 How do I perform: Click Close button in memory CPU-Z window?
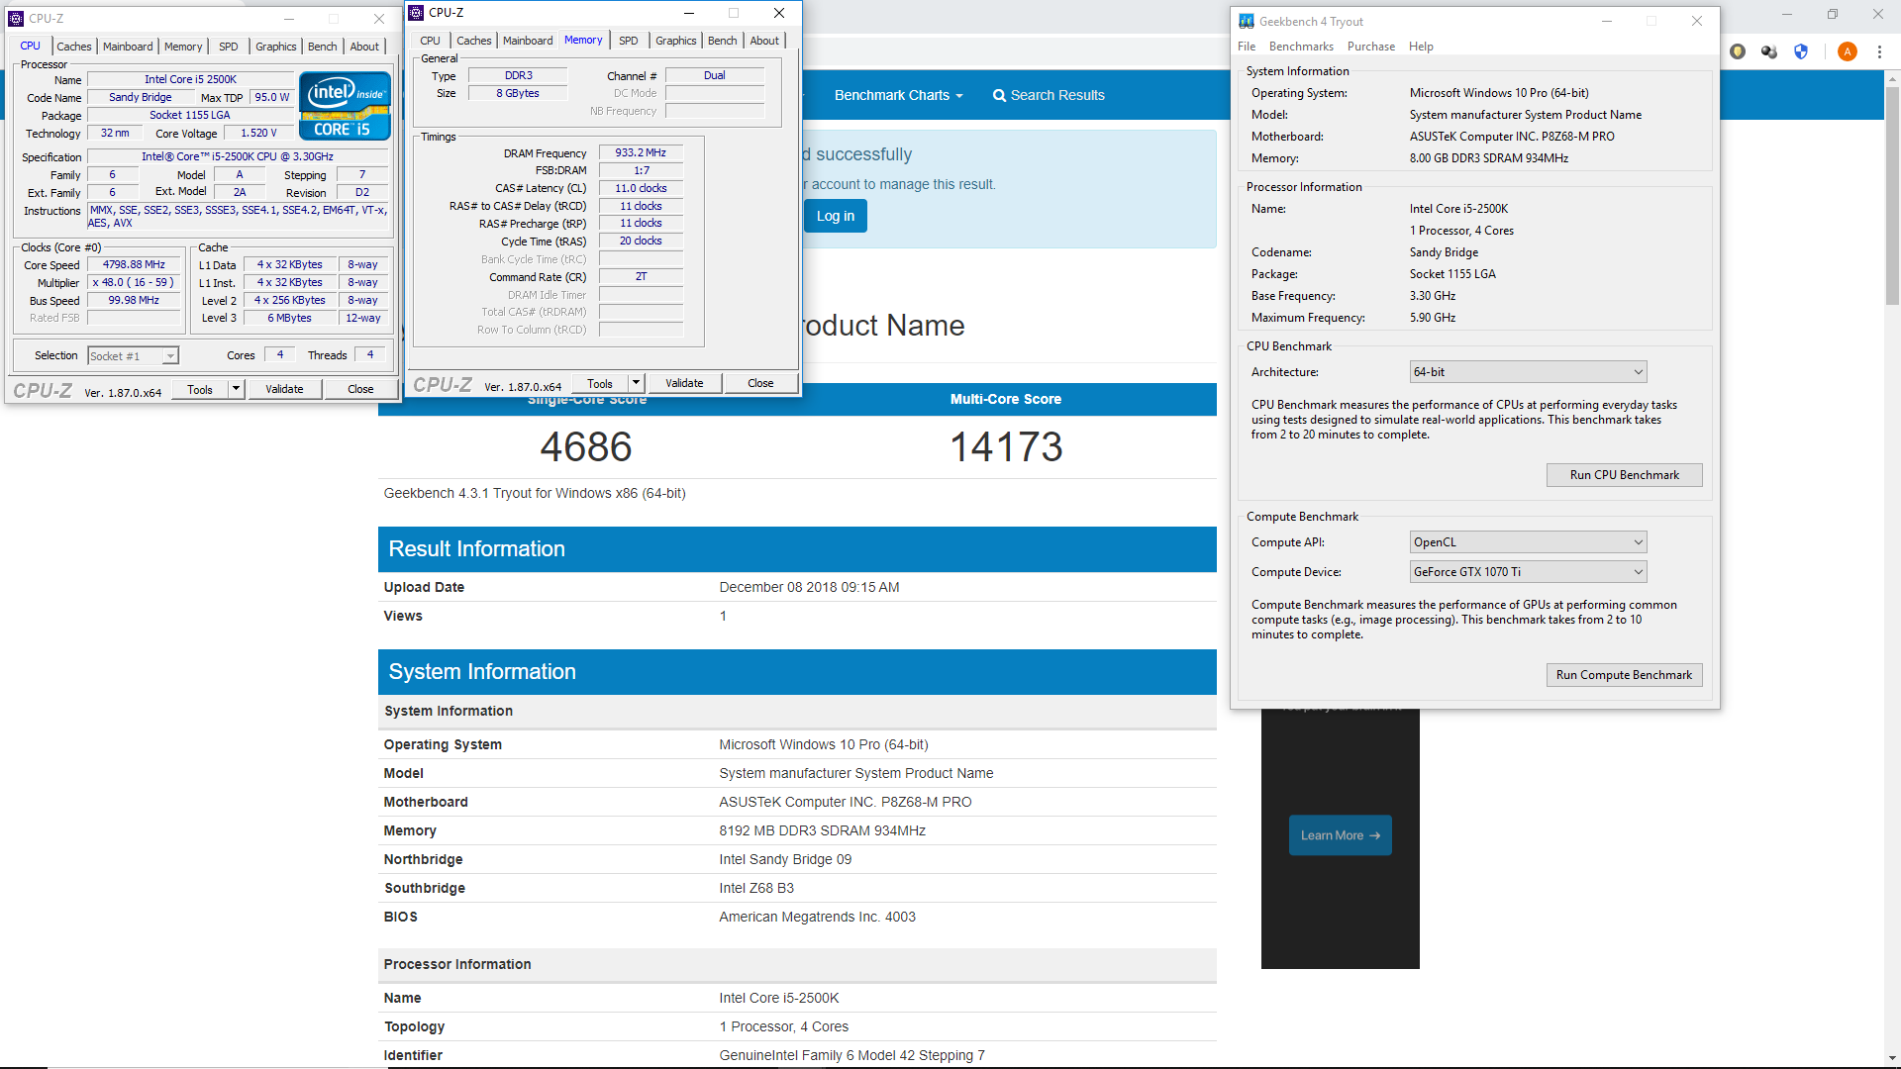760,384
